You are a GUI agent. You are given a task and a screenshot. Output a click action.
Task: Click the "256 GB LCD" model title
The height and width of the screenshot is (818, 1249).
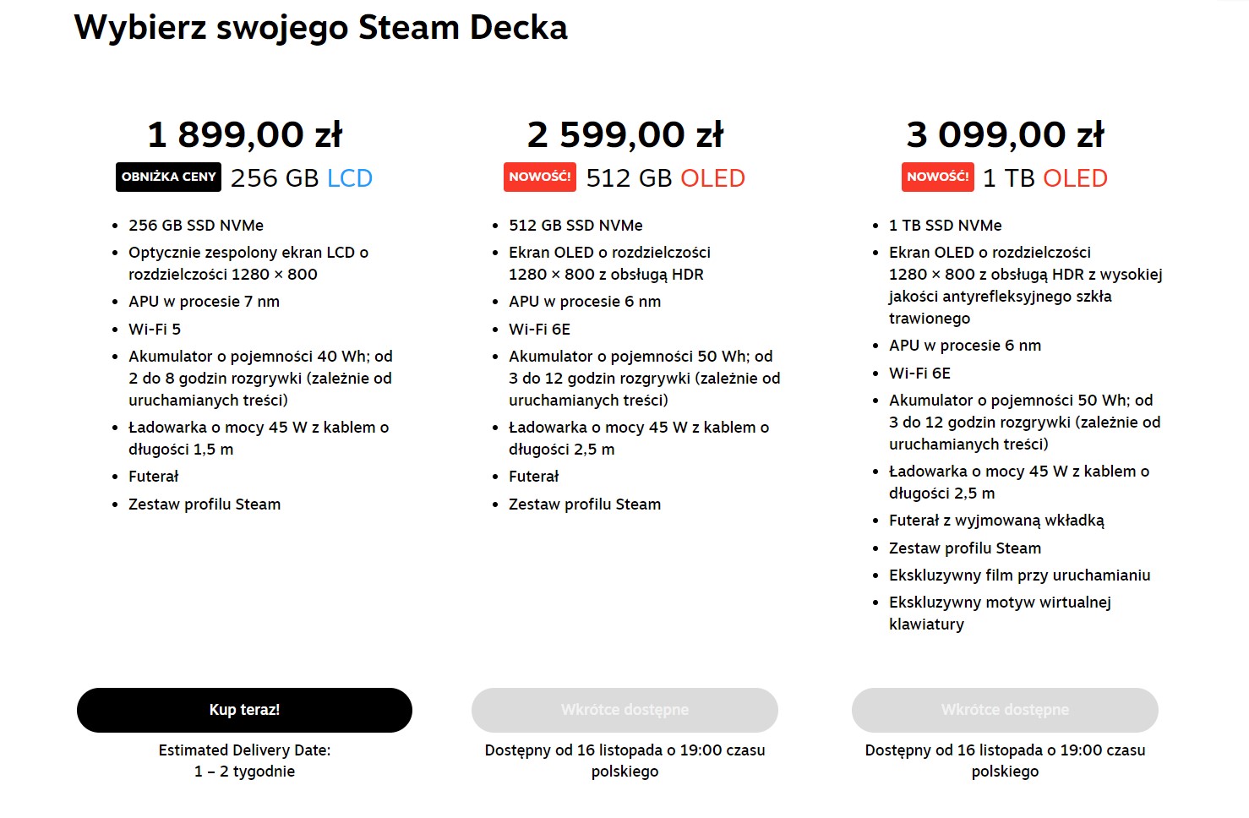(301, 178)
